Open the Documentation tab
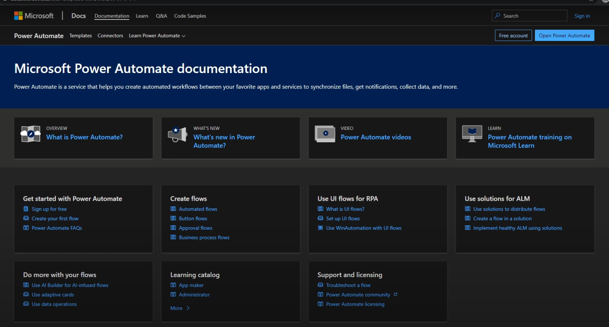Screen dimensions: 609x327 112,16
